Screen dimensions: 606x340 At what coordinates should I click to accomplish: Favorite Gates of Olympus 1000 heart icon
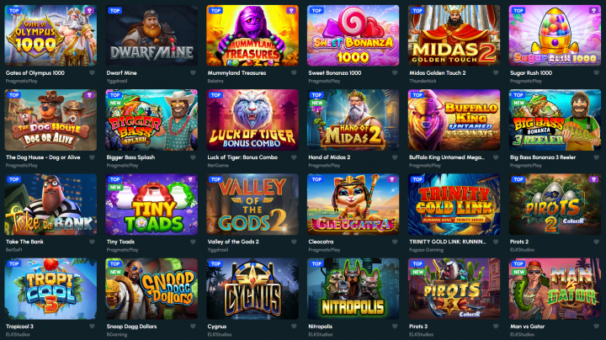coord(92,72)
